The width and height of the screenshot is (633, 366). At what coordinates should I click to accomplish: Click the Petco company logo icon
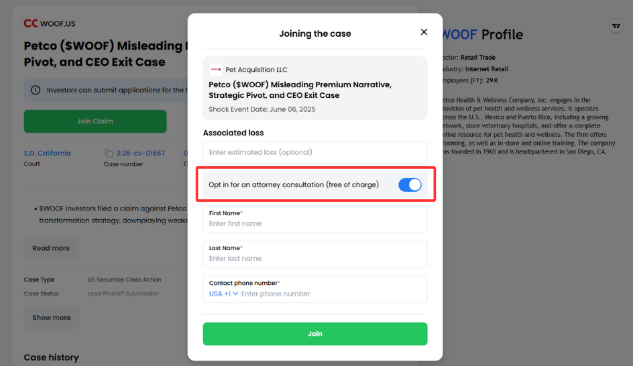[x=216, y=70]
